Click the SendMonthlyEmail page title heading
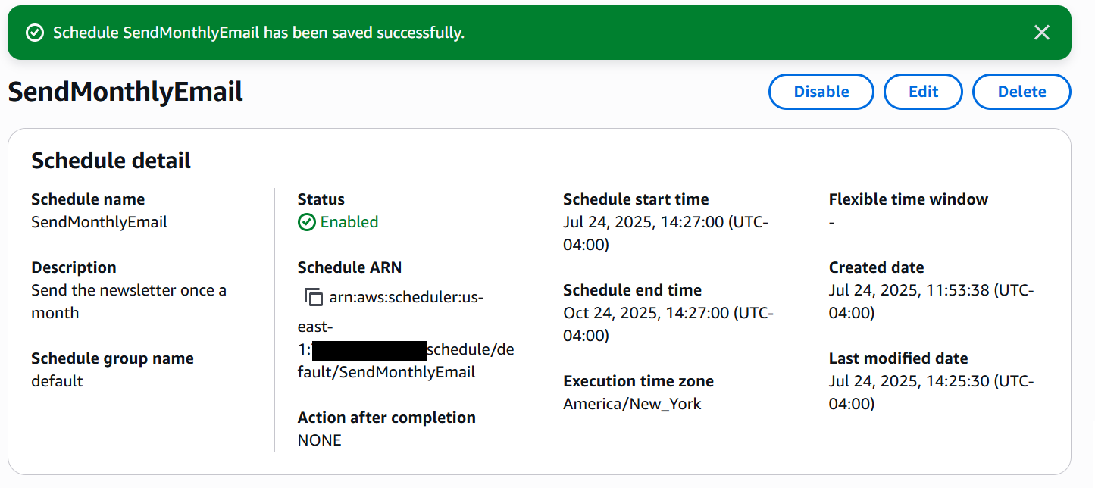 coord(125,92)
